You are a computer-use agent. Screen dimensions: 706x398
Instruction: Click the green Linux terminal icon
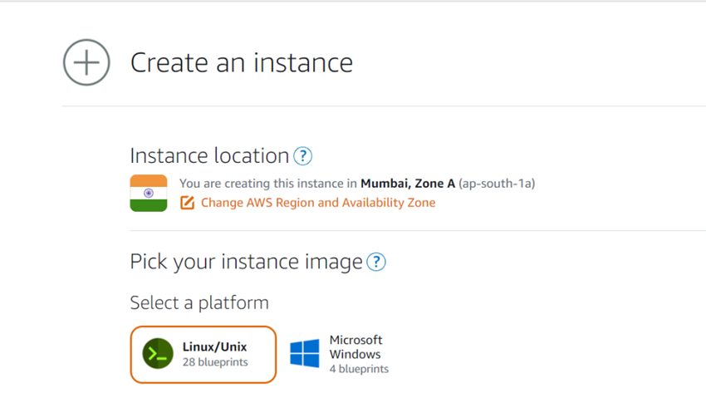158,354
